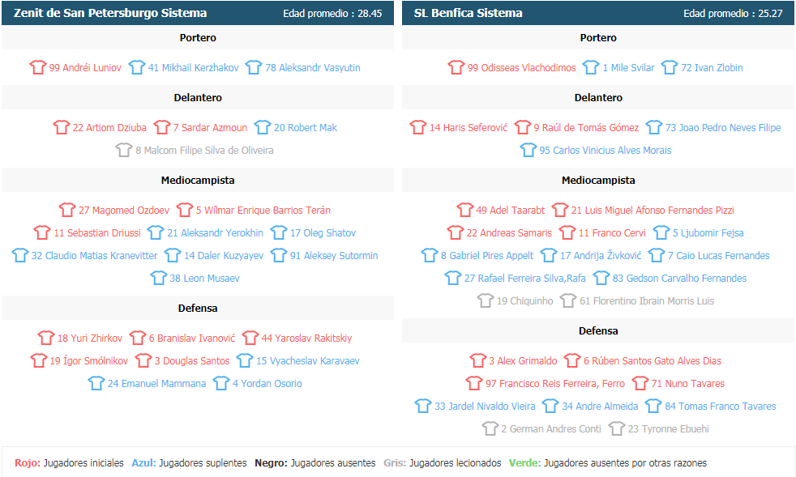Click red jersey icon beside Odisseas Vlachodimos
The image size is (796, 477).
point(456,67)
